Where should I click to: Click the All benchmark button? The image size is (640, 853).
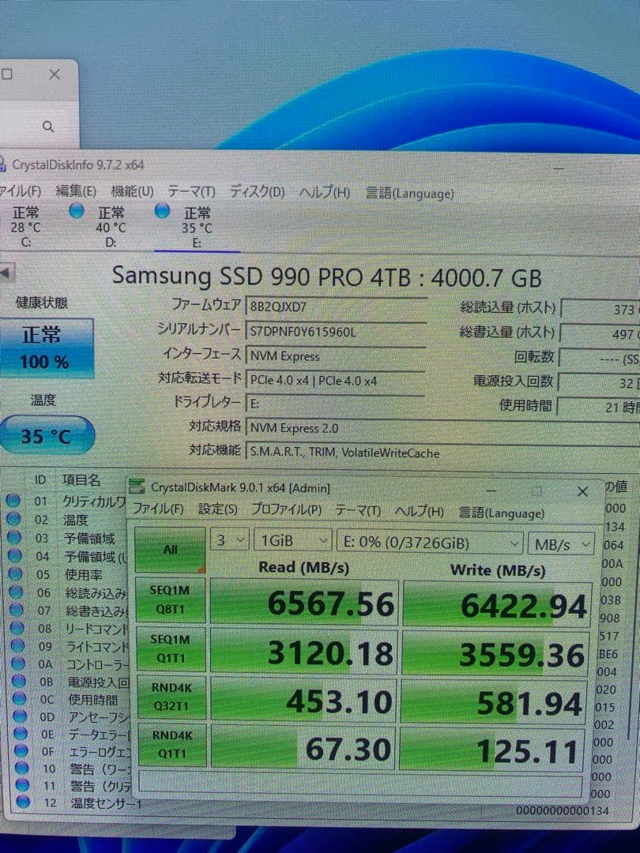(x=170, y=550)
